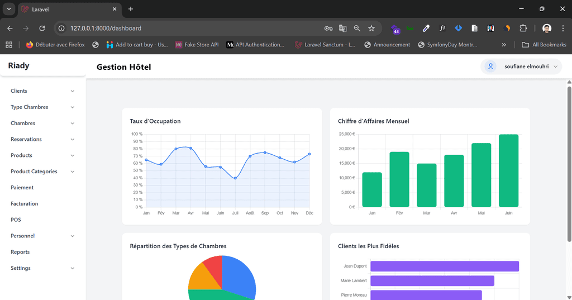
Task: Expand the Type Chambres submenu
Action: [x=42, y=107]
